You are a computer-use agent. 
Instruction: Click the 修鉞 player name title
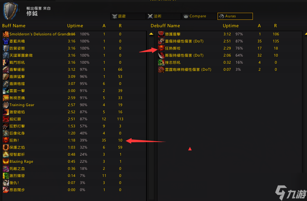pos(32,13)
